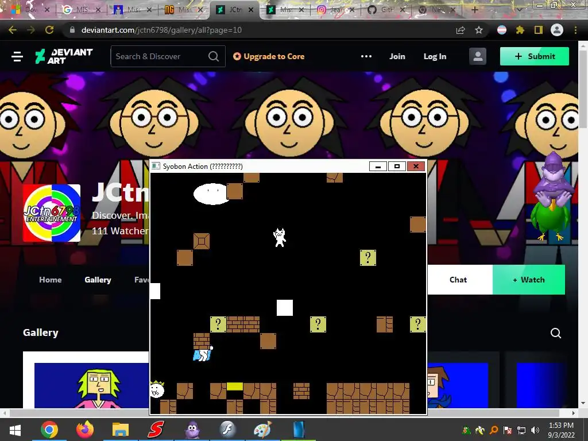Open the profile Gallery tab
The height and width of the screenshot is (441, 588).
(98, 280)
